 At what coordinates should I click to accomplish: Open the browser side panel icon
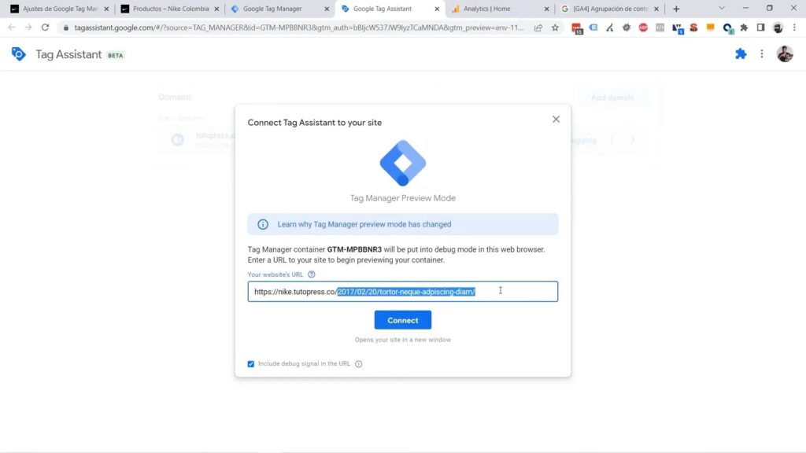(x=761, y=28)
